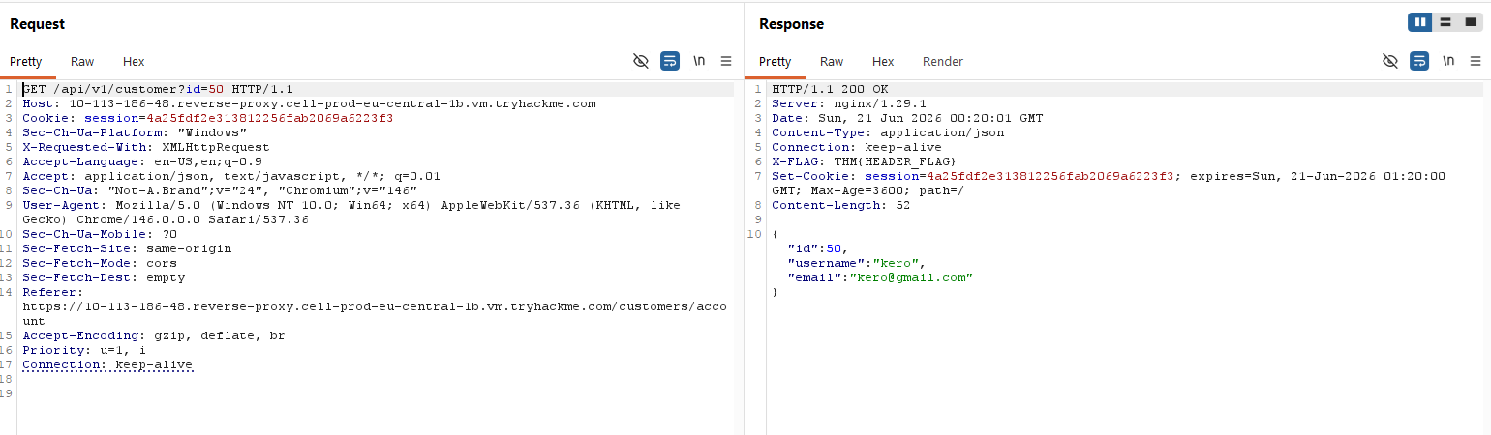Viewport: 1491px width, 435px height.
Task: Toggle word wrap icon in Response panel
Action: 1419,61
